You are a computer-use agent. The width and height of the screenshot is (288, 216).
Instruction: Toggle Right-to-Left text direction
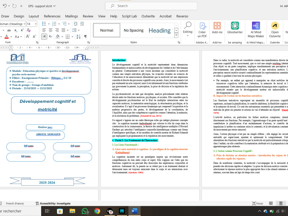click(x=50, y=37)
